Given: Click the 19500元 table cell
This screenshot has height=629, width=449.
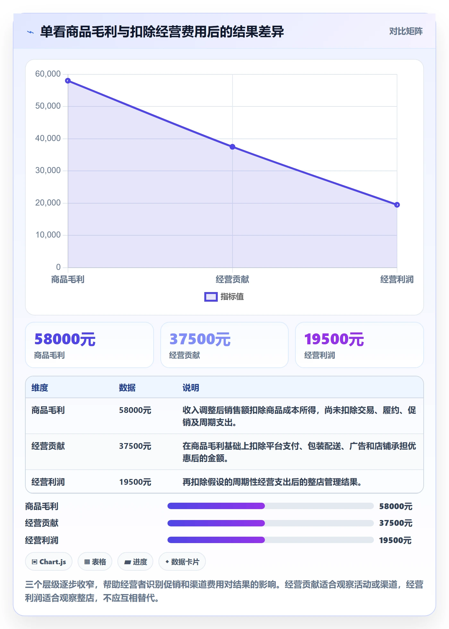Looking at the screenshot, I should tap(135, 482).
